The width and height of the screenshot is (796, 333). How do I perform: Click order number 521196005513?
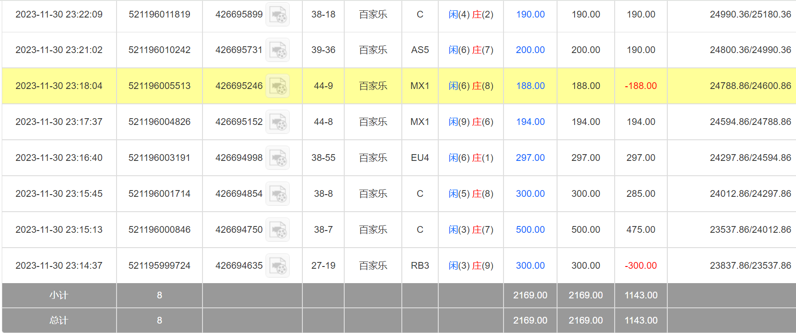[159, 86]
